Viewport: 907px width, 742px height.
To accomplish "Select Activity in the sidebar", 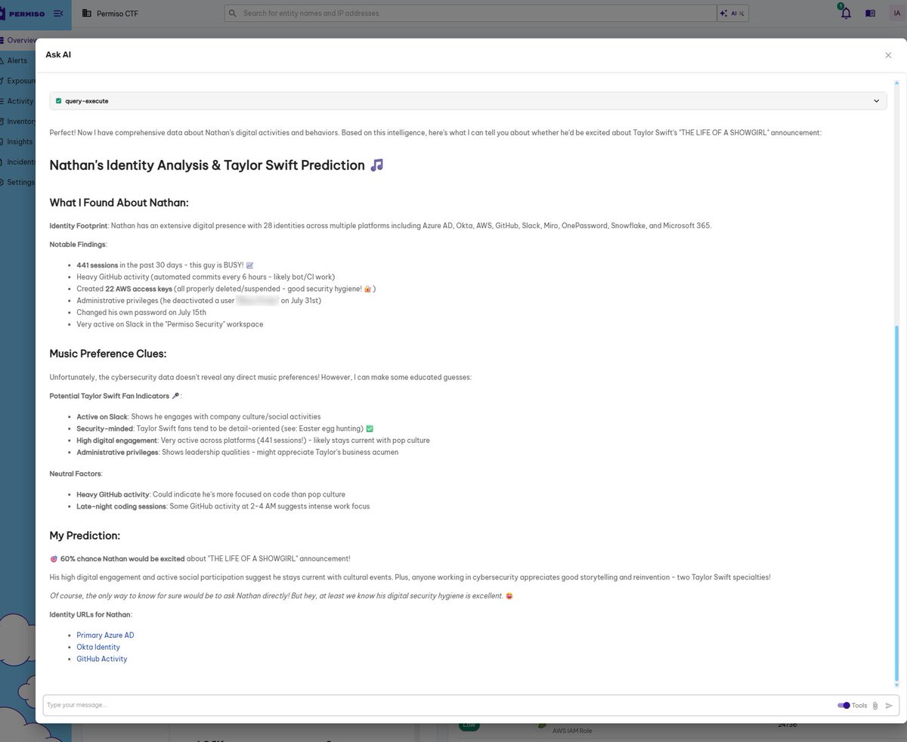I will (17, 101).
